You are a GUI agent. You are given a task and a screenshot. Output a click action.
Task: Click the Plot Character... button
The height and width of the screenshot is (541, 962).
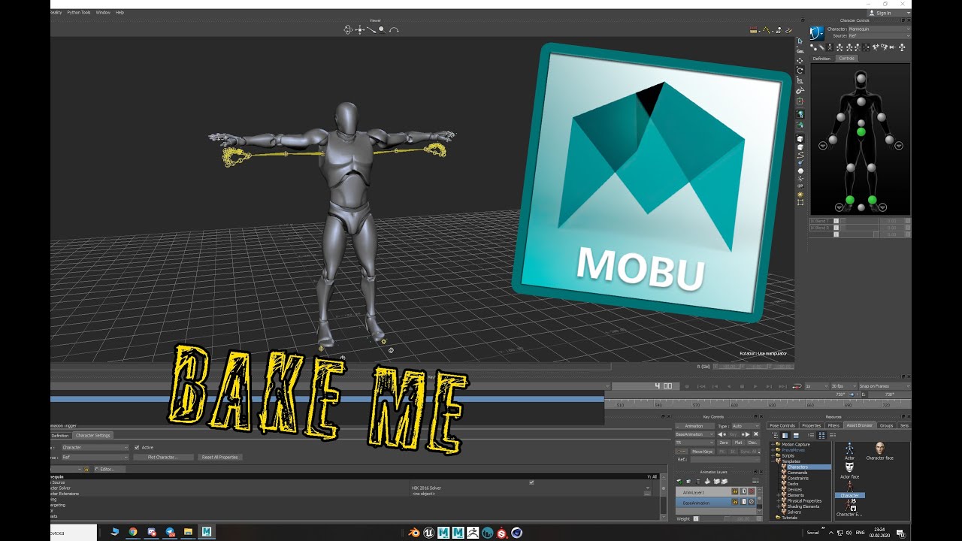tap(162, 457)
